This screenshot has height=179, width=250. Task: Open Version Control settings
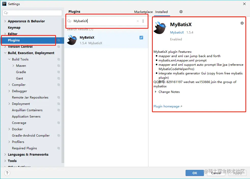[x=20, y=46]
